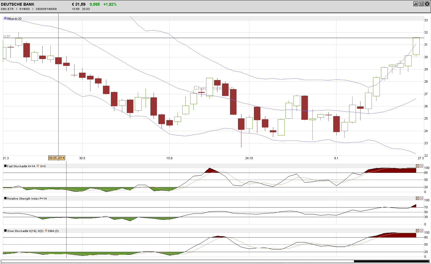The width and height of the screenshot is (431, 264).
Task: Toggle the SMA (3) legend swatch
Action: 46,231
